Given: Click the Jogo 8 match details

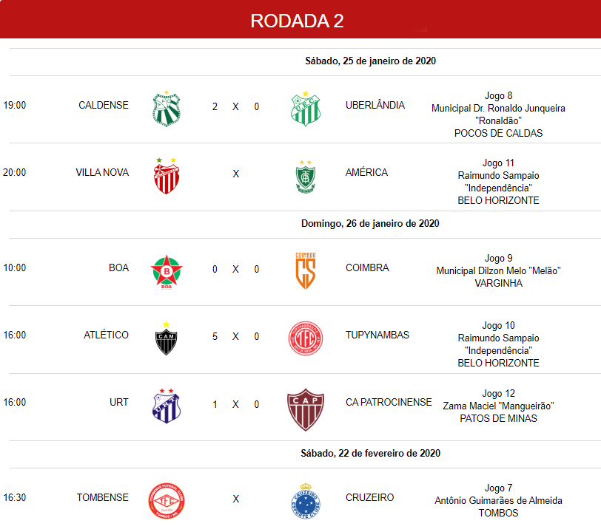Looking at the screenshot, I should tap(498, 115).
